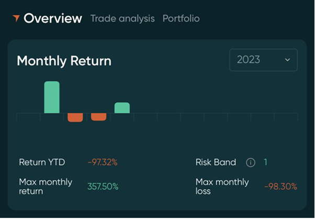Open the Trade analysis tab
The width and height of the screenshot is (315, 219).
122,18
